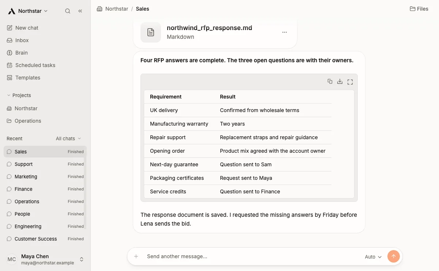Viewport: 439px width, 271px height.
Task: Open the Northstar workspace switcher dropdown
Action: click(x=28, y=11)
